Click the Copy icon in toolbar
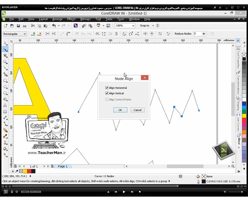 pos(39,26)
